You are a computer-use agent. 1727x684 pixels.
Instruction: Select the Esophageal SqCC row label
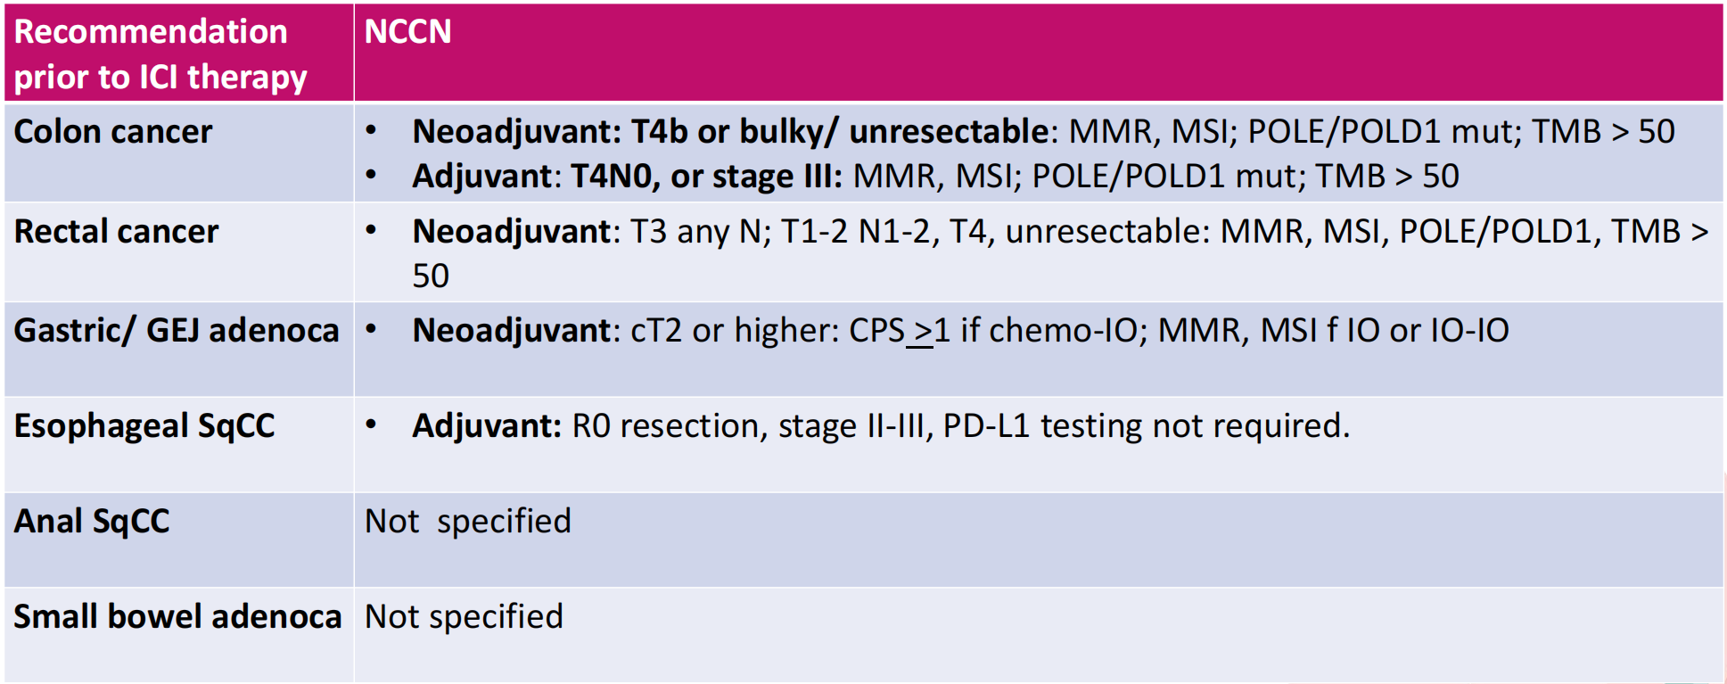click(x=144, y=426)
